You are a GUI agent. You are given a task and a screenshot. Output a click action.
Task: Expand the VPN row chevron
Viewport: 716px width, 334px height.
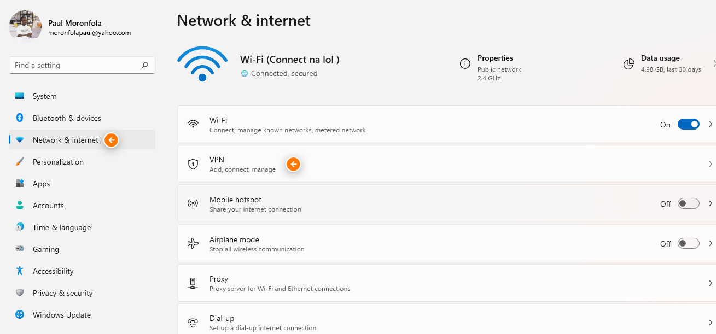pyautogui.click(x=711, y=164)
